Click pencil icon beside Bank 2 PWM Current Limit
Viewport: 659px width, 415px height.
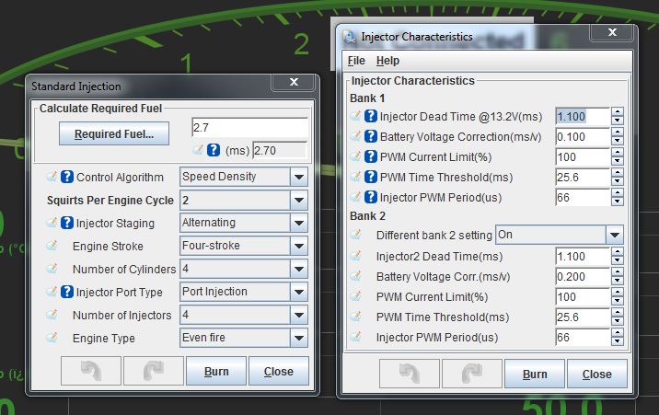(355, 295)
